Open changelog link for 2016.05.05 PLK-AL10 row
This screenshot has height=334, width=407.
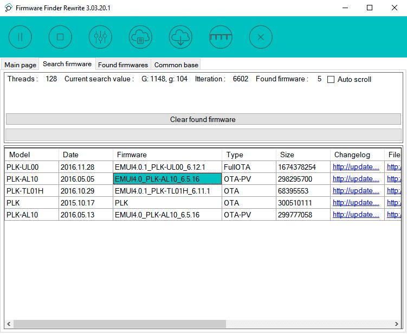(356, 179)
